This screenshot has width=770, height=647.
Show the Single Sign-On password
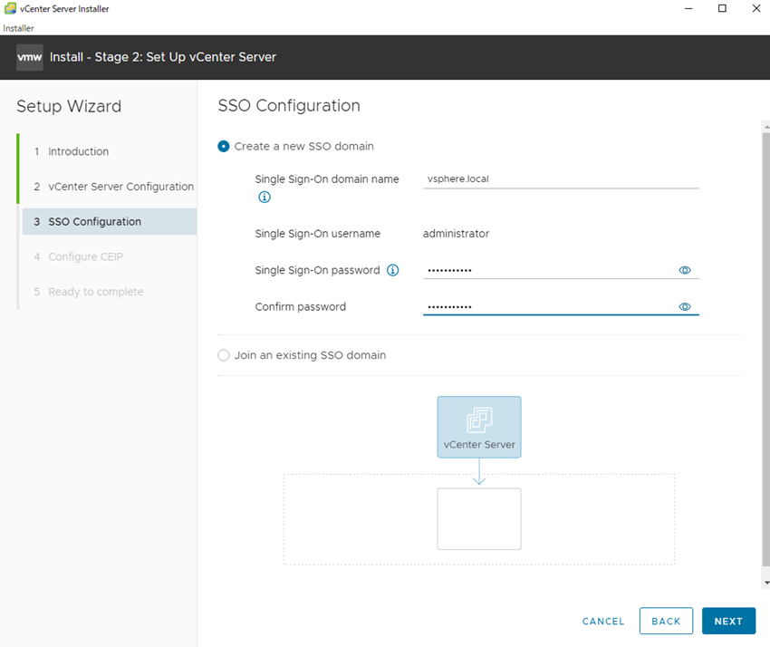685,270
